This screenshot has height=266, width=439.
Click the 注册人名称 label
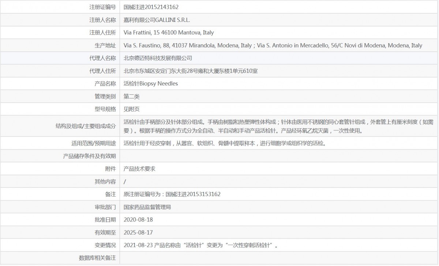(102, 20)
